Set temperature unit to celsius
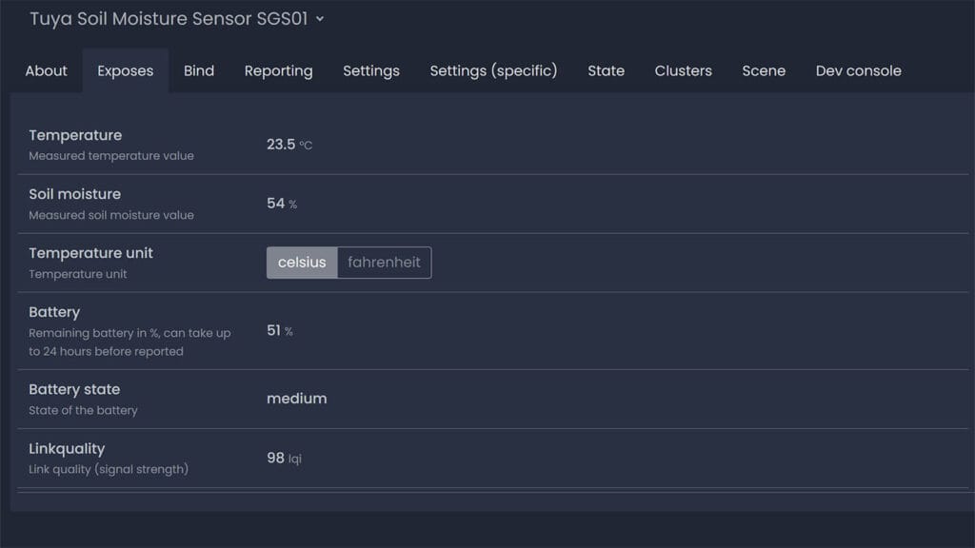975x548 pixels. coord(302,263)
